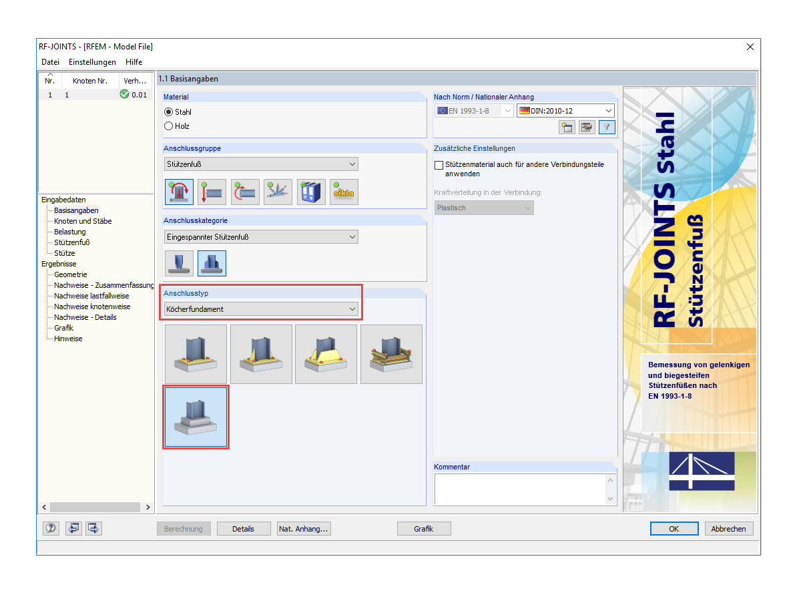Click the Nat. Anhang... button
Image resolution: width=801 pixels, height=601 pixels.
point(304,529)
